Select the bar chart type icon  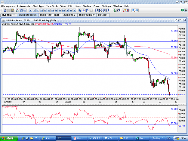[21, 11]
